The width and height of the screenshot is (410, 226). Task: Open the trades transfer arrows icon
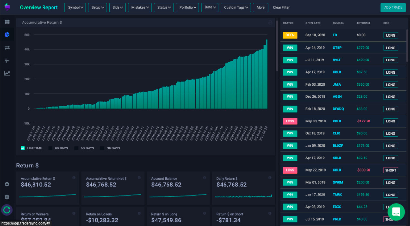(x=7, y=48)
